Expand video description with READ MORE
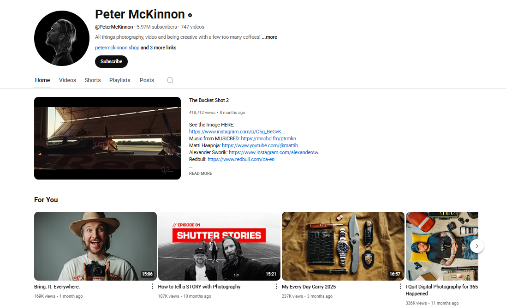Screen dimensions: 506x306 click(x=200, y=174)
